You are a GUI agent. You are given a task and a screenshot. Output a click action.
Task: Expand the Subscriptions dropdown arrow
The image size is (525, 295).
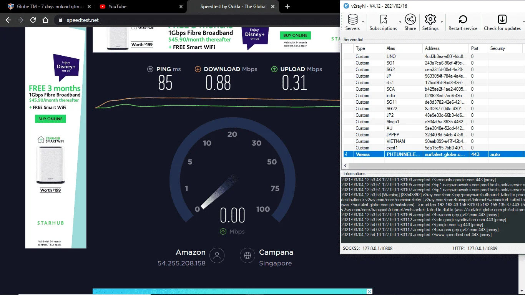[x=400, y=22]
